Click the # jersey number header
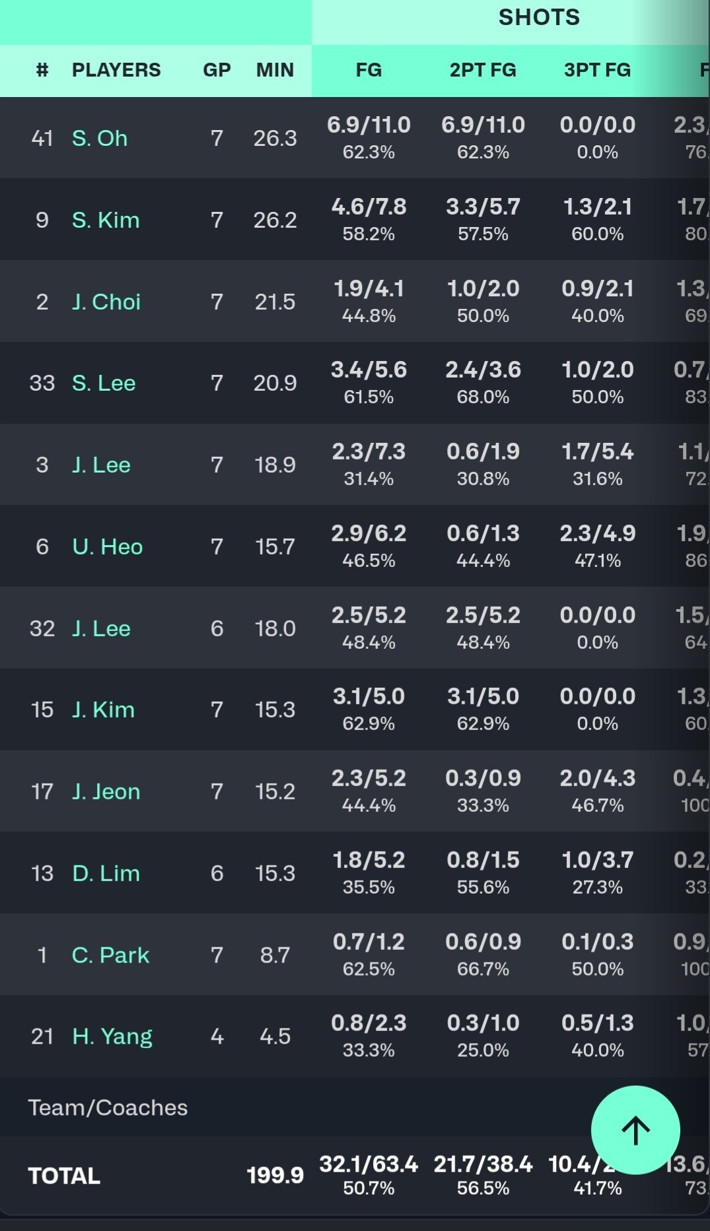The width and height of the screenshot is (710, 1231). [42, 70]
